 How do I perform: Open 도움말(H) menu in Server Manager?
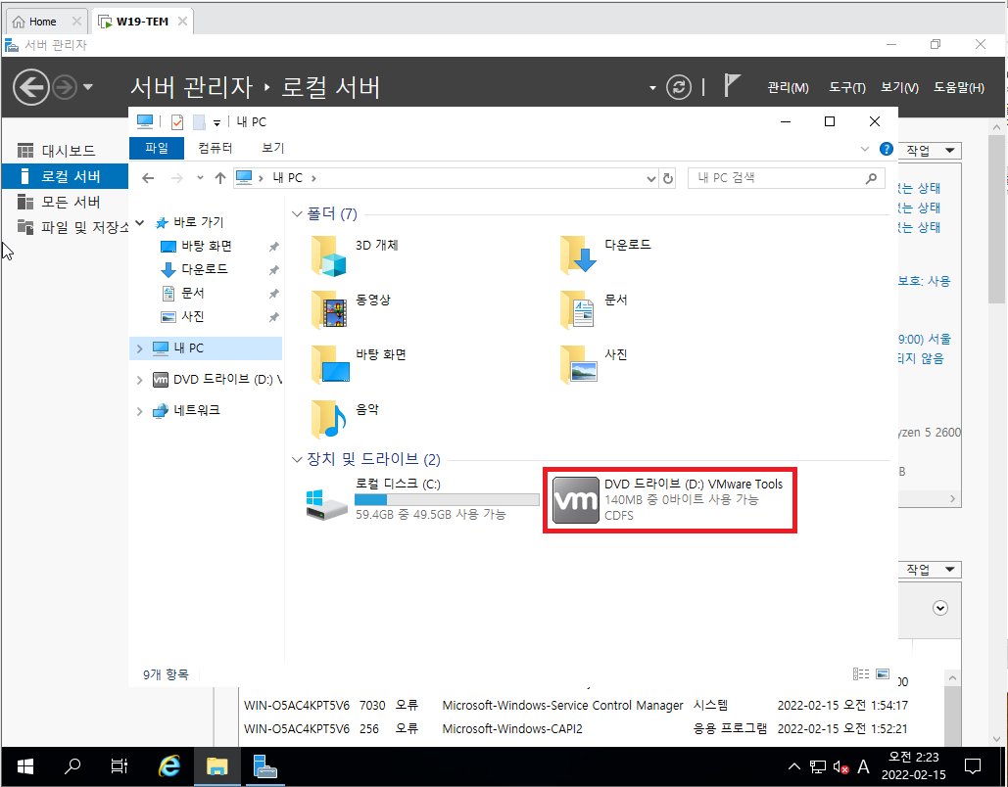(x=958, y=87)
